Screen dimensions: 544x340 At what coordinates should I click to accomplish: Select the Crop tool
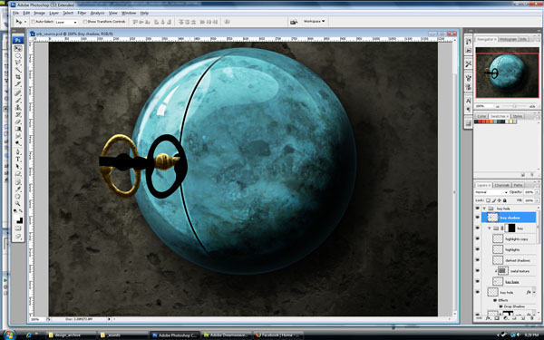18,77
